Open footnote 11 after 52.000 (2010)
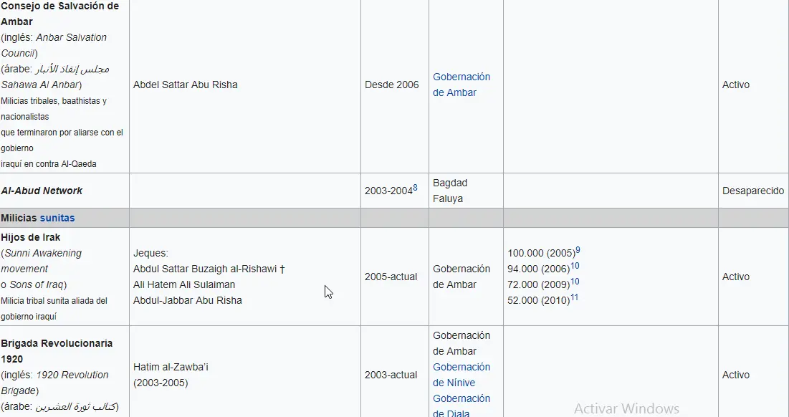Screen dimensions: 789x417 (x=574, y=297)
